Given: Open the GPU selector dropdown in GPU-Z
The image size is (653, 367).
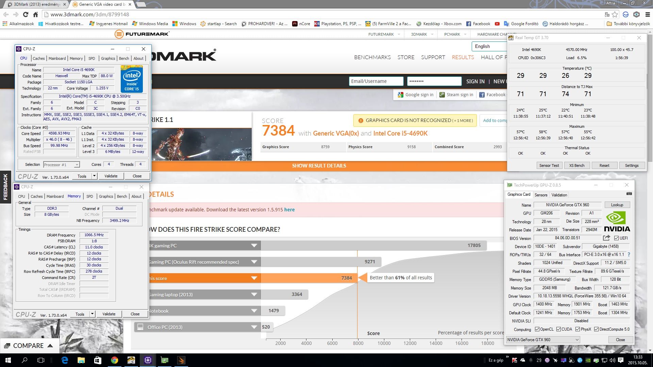Looking at the screenshot, I should [542, 340].
